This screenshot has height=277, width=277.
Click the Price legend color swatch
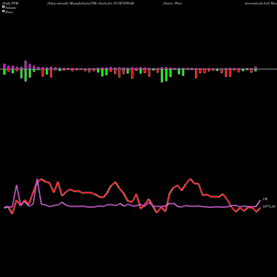[x=3, y=12]
